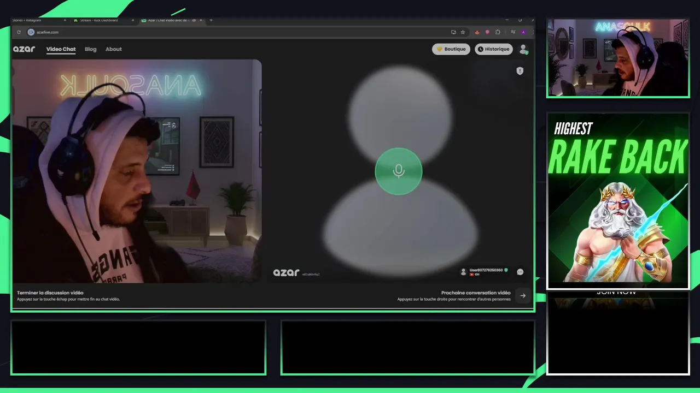The image size is (700, 393).
Task: Open the profile avatar icon in header
Action: tap(523, 49)
